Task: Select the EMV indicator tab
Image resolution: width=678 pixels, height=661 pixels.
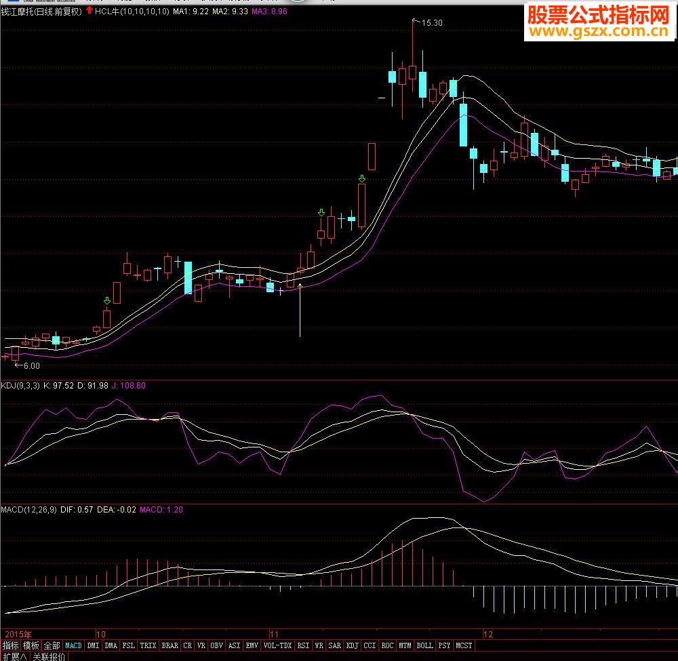Action: (x=252, y=645)
